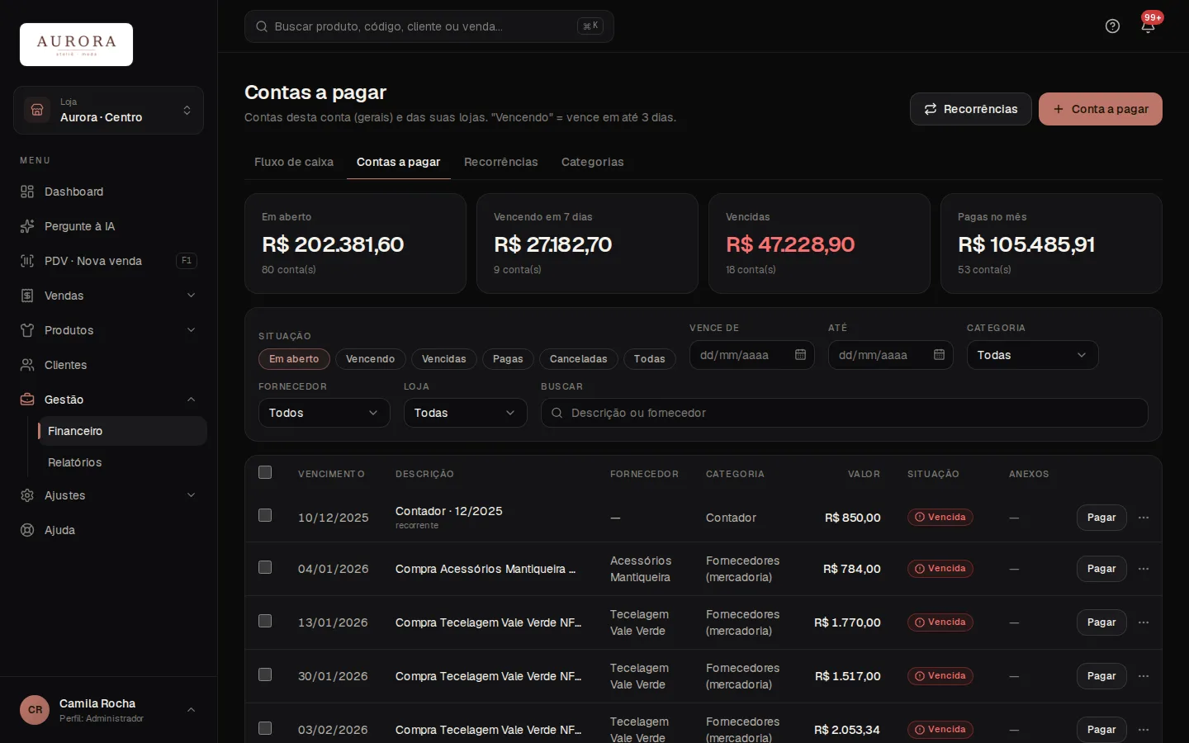Go to Clientes in sidebar
This screenshot has height=743, width=1189.
[108, 365]
